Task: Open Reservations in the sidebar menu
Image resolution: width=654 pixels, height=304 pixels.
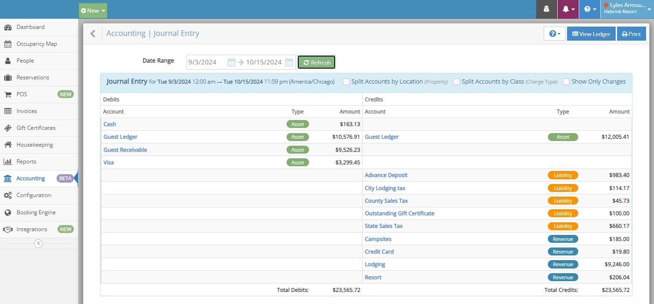Action: pos(32,78)
